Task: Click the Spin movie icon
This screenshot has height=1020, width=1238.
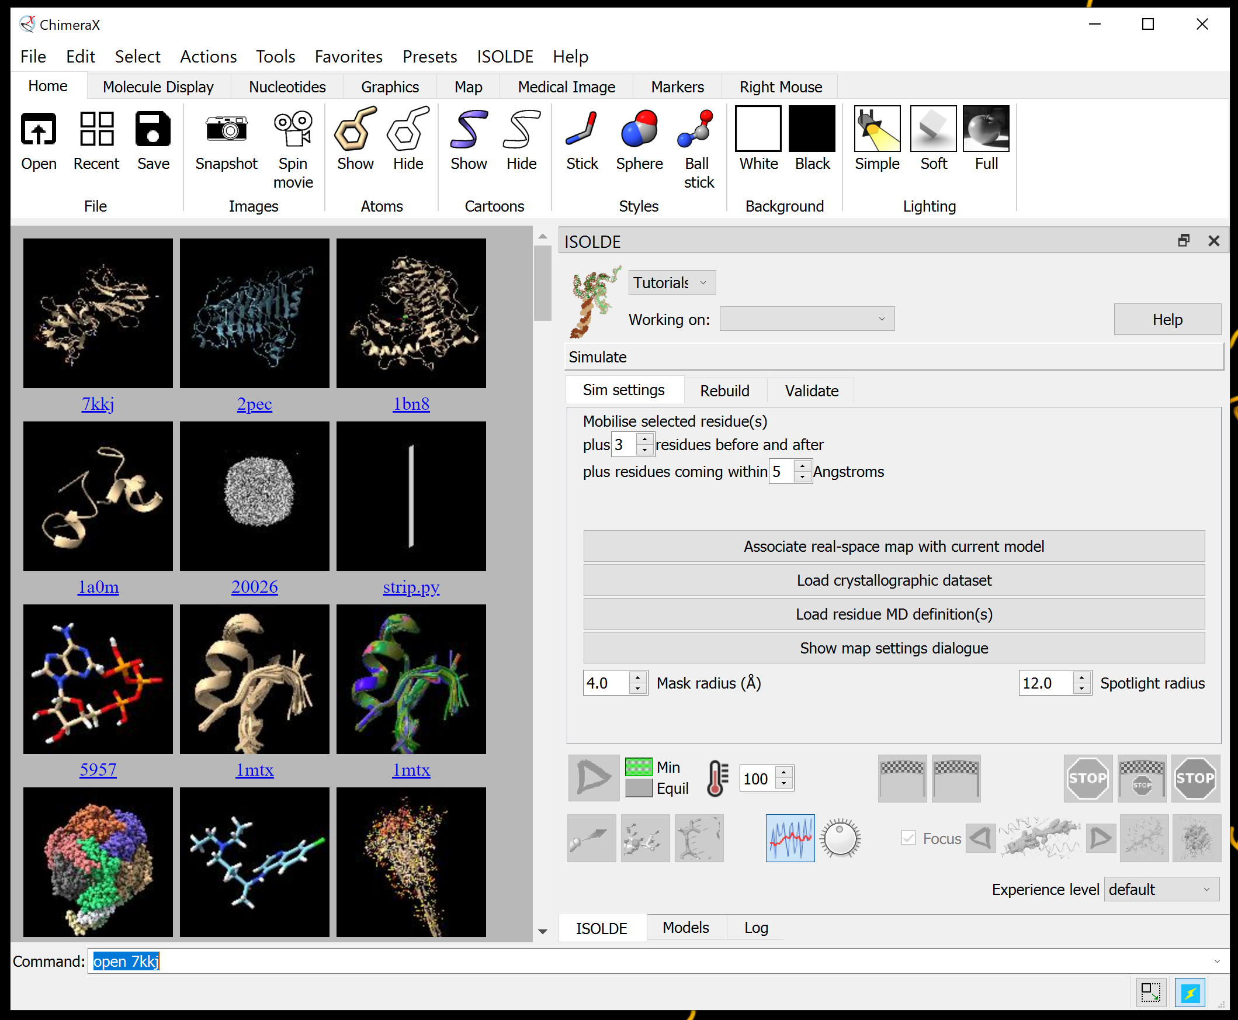Action: click(293, 129)
